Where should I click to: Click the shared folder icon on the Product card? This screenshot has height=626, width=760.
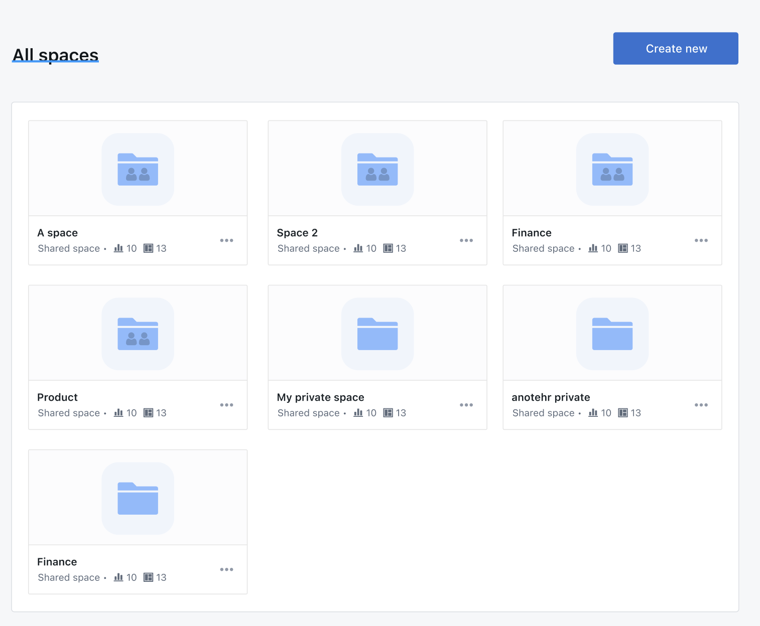click(138, 334)
